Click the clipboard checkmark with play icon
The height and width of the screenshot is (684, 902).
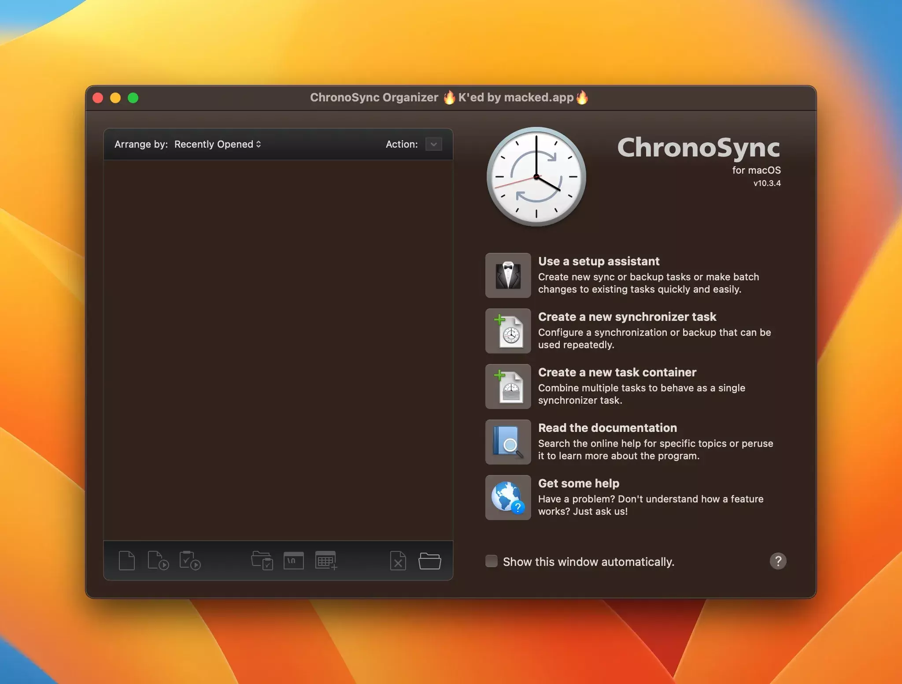point(190,561)
